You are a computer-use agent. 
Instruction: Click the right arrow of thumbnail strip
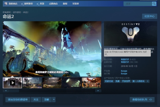pos(98,91)
